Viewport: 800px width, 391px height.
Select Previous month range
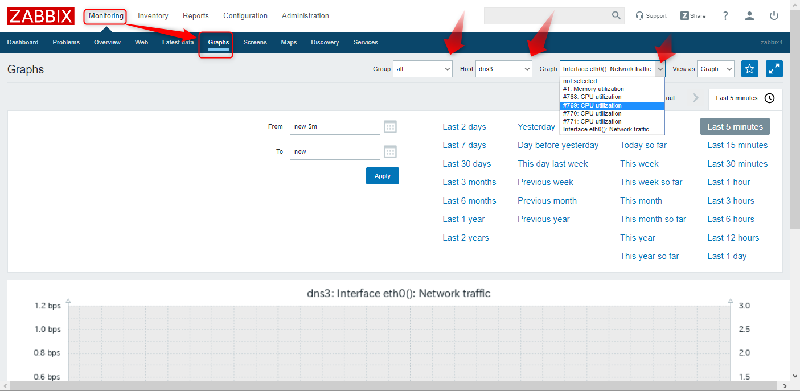tap(547, 201)
